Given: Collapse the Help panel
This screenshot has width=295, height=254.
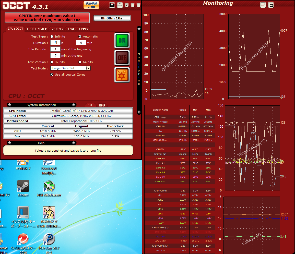Looking at the screenshot, I should [x=74, y=143].
